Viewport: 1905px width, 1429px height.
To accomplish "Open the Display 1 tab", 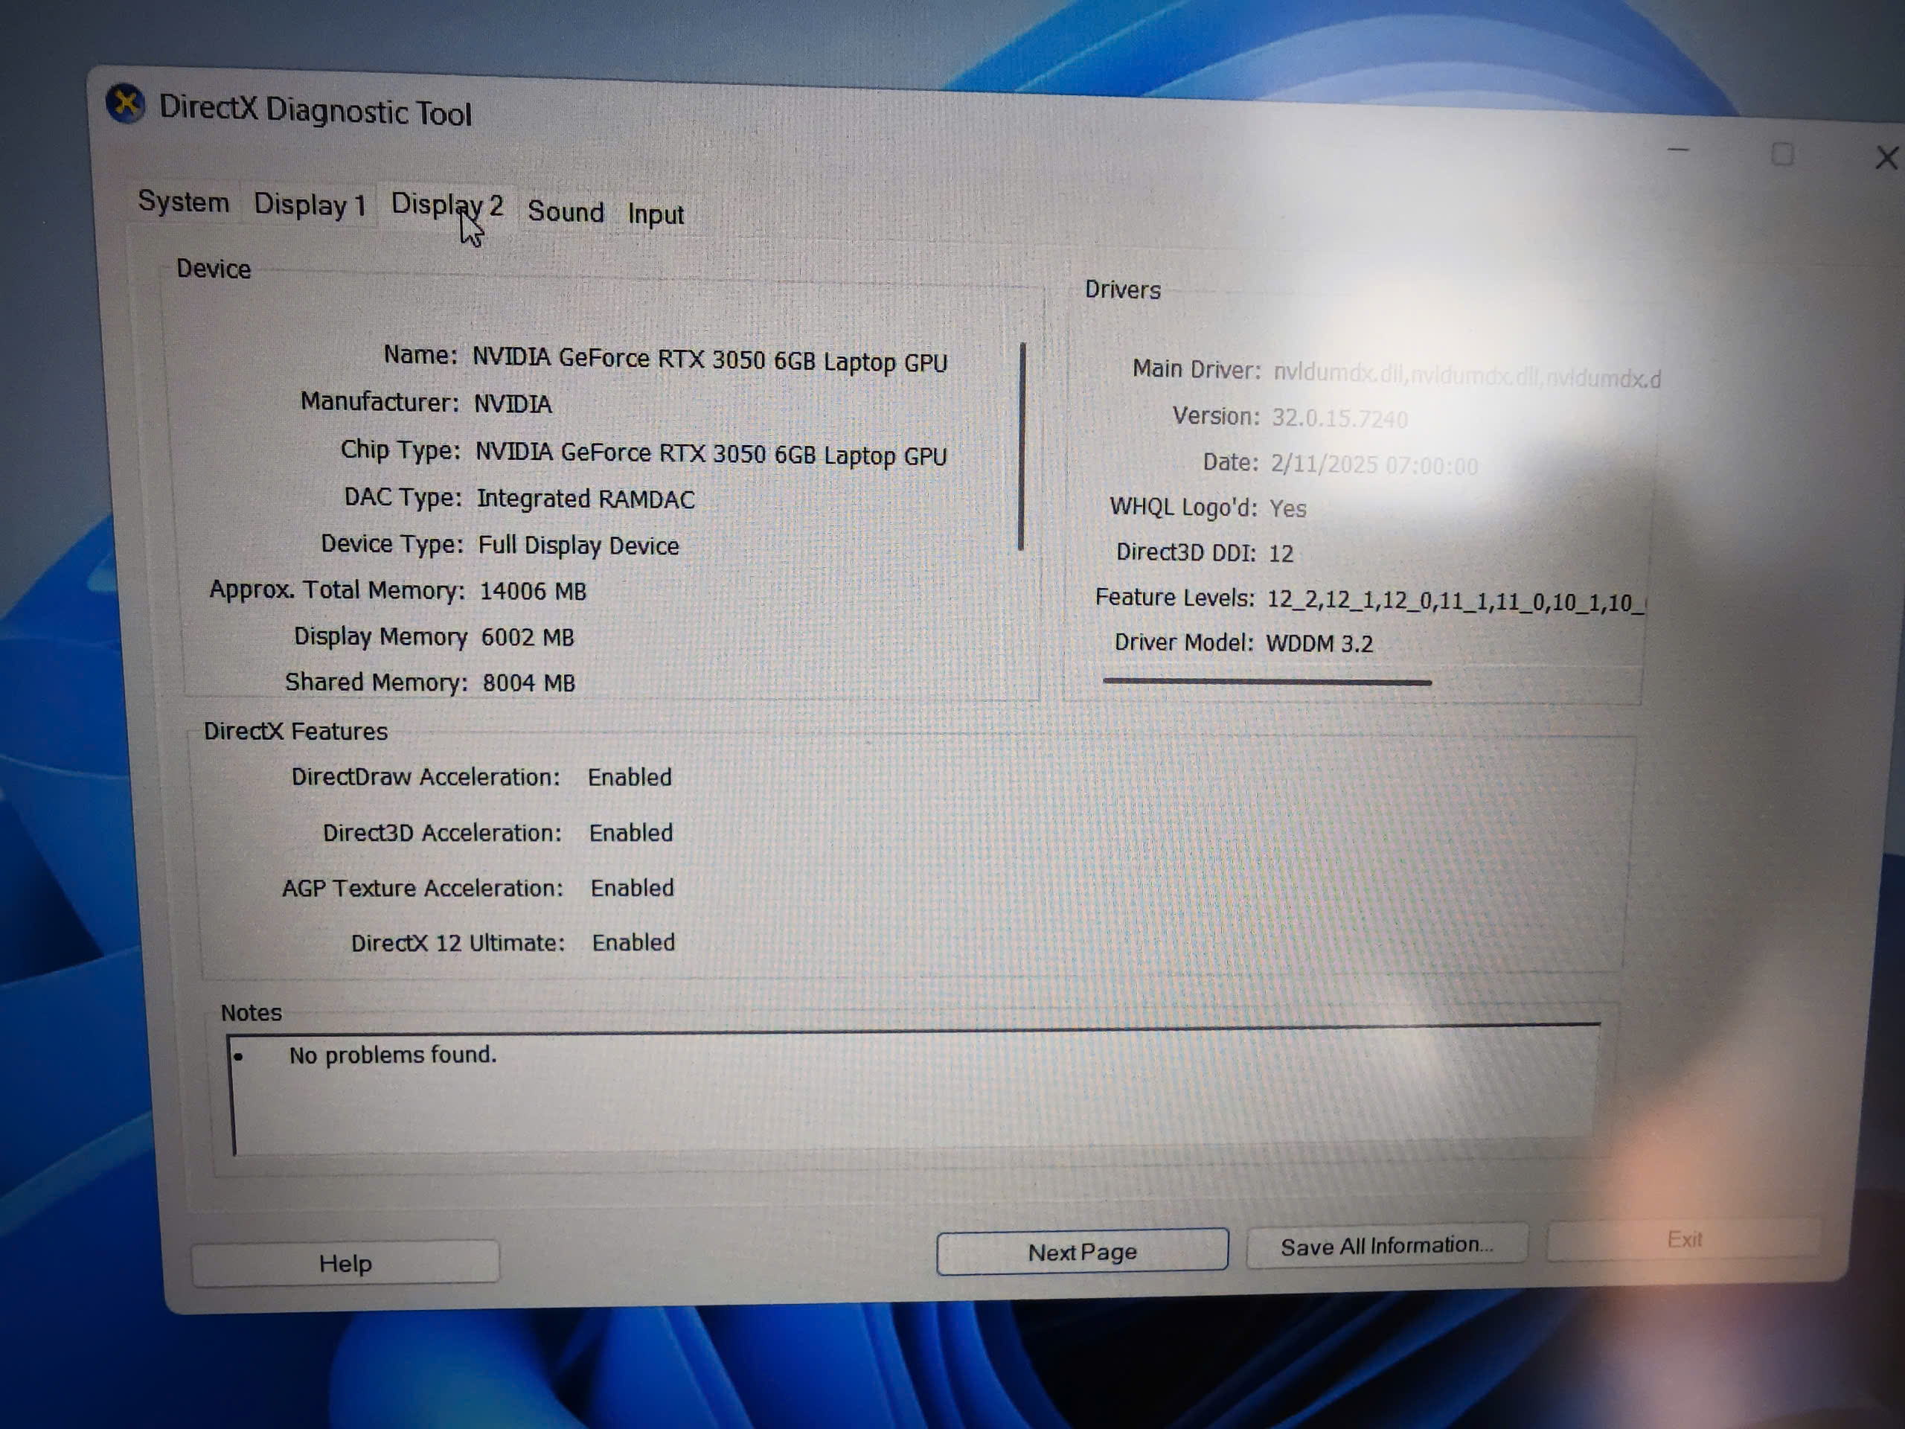I will point(309,205).
